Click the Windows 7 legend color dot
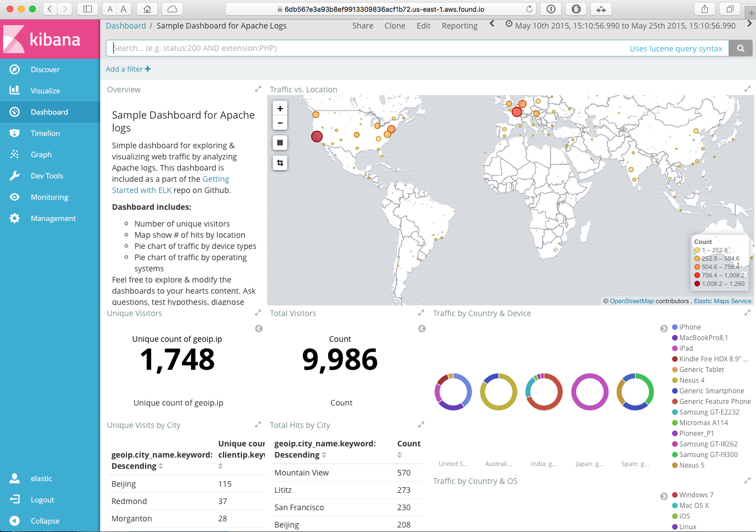The height and width of the screenshot is (532, 756). (x=675, y=495)
